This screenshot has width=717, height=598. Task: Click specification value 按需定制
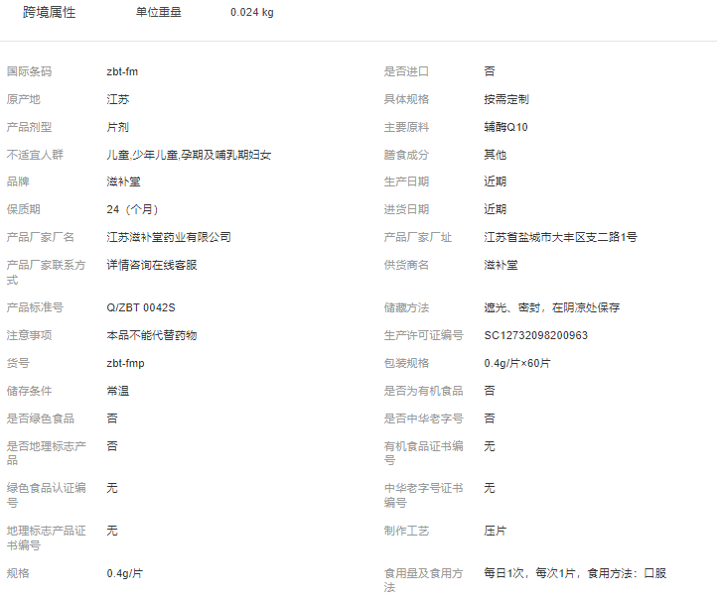(x=506, y=99)
